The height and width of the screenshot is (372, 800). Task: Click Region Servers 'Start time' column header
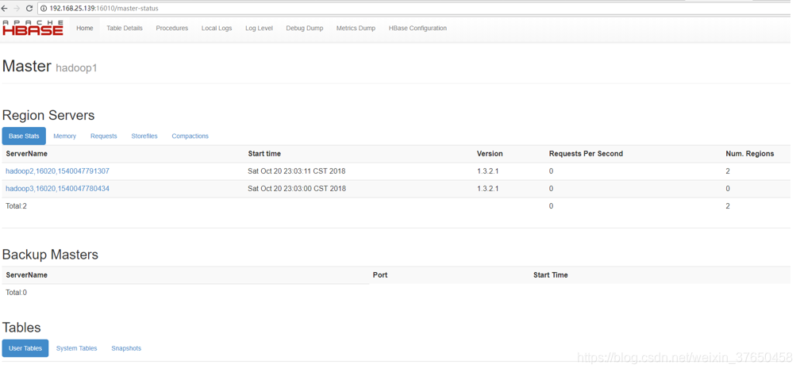pos(264,153)
